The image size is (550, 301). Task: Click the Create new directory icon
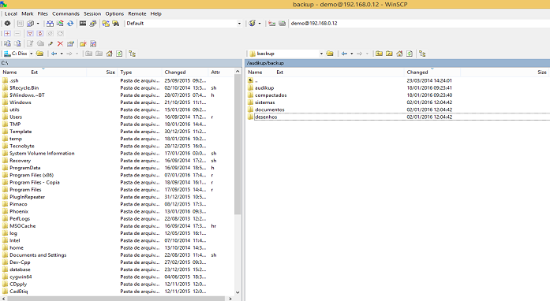[83, 44]
